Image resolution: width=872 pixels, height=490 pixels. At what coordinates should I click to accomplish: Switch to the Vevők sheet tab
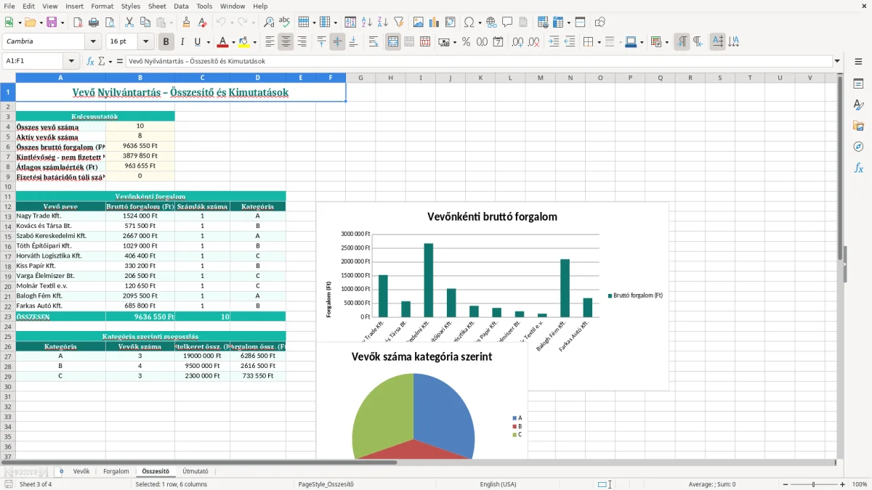coord(81,472)
